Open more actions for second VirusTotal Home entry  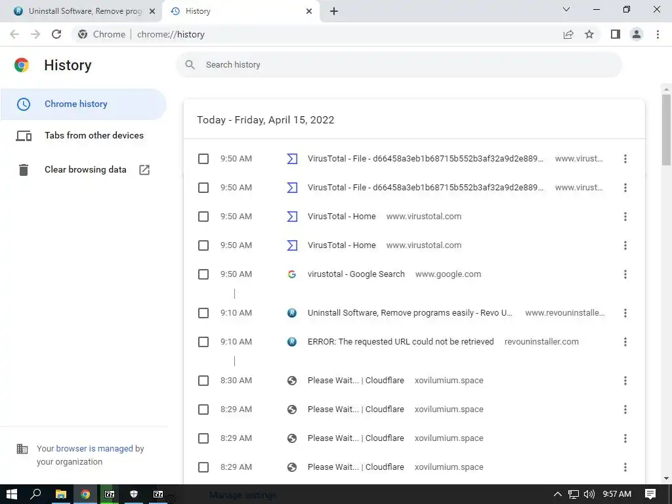pos(625,245)
